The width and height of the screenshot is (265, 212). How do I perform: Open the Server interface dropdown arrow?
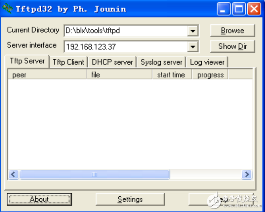(193, 47)
